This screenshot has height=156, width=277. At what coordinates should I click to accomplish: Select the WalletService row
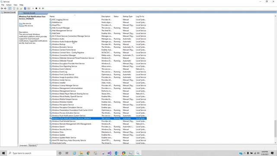point(98,22)
